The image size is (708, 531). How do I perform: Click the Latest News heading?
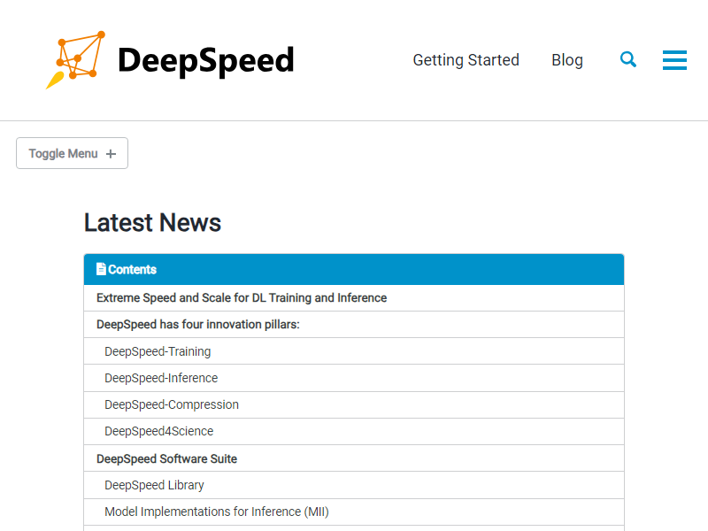click(x=152, y=223)
